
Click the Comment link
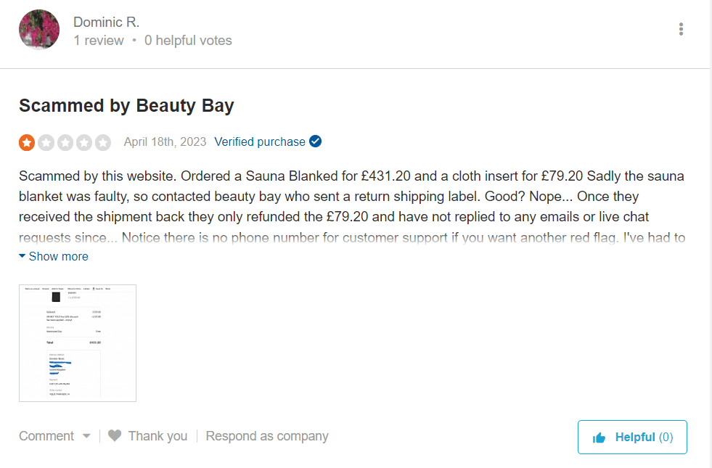[46, 436]
